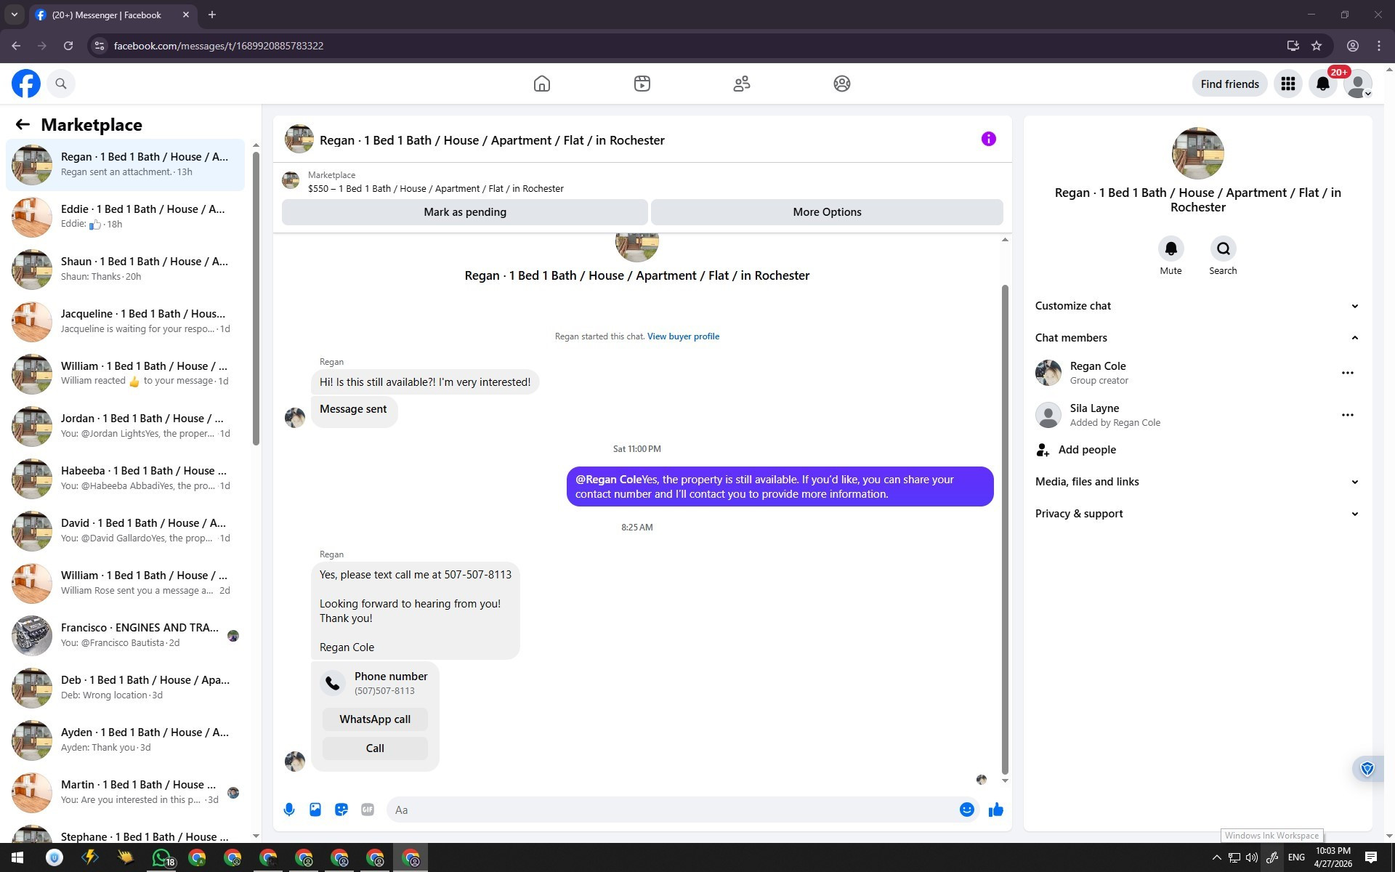This screenshot has width=1395, height=872.
Task: Open the Facebook menu grid icon
Action: pos(1287,84)
